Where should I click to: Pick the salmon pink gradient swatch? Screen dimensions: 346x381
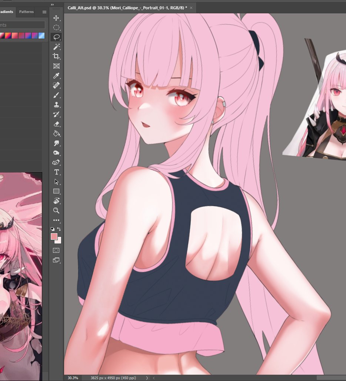pos(15,36)
